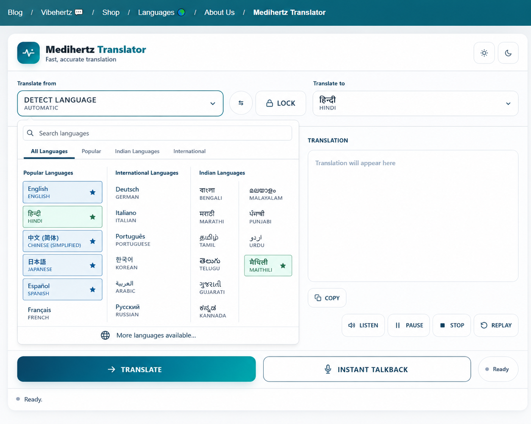531x424 pixels.
Task: Select Kannada language
Action: click(x=213, y=311)
